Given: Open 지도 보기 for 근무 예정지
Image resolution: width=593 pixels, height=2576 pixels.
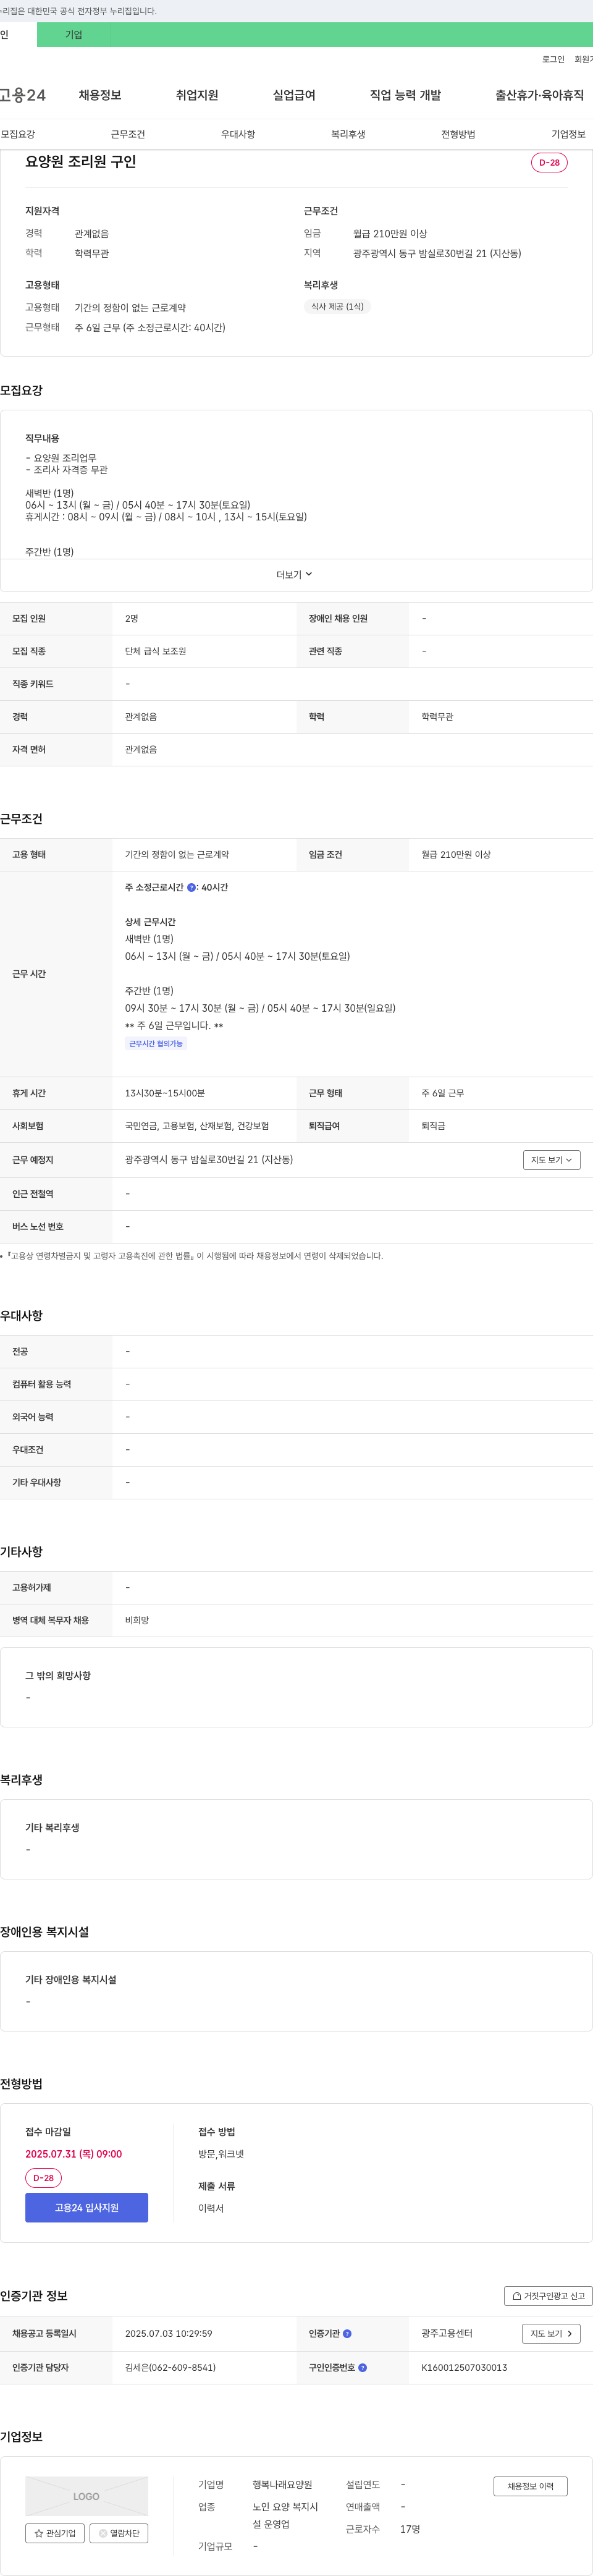Looking at the screenshot, I should 551,1160.
